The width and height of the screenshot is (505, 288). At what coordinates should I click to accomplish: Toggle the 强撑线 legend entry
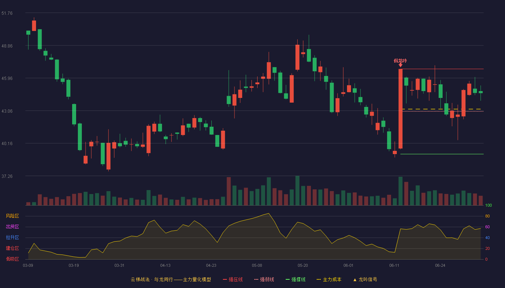pyautogui.click(x=295, y=279)
